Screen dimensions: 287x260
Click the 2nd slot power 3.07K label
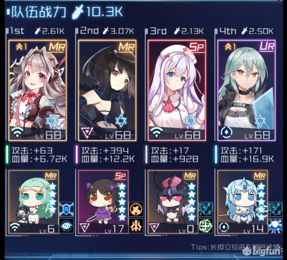pyautogui.click(x=122, y=31)
